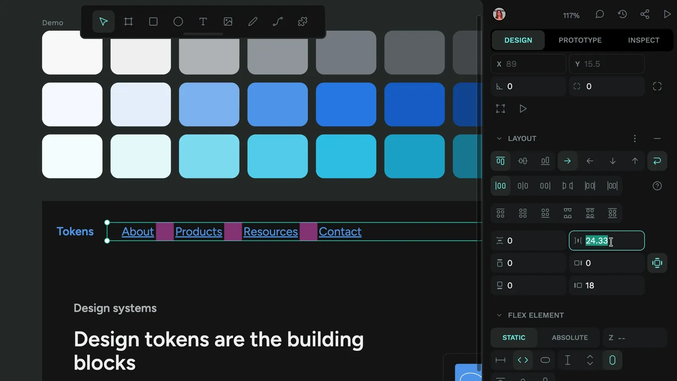This screenshot has height=381, width=677.
Task: Select the Image insert tool
Action: click(228, 22)
